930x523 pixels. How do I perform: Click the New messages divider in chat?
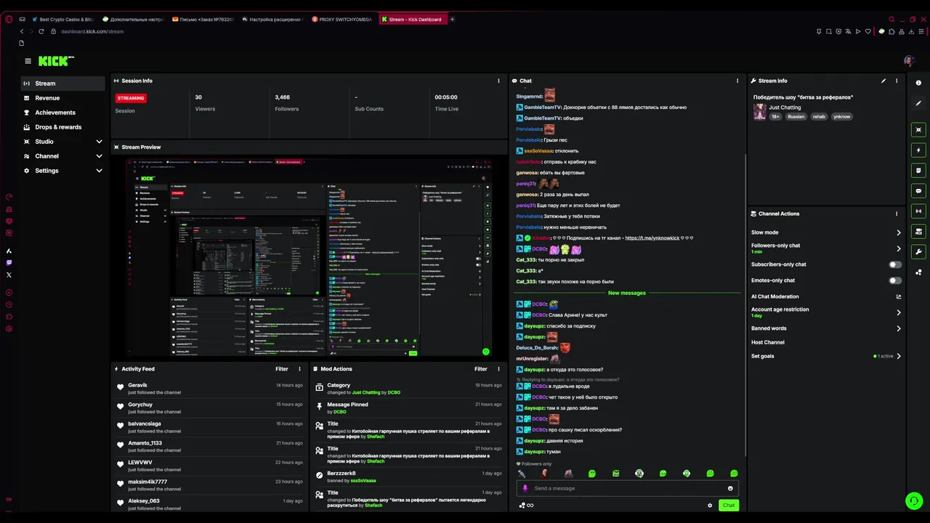[x=626, y=293]
